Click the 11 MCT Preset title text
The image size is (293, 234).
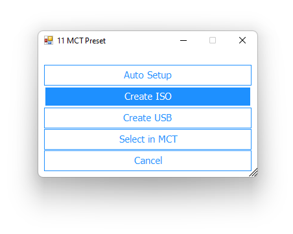81,41
